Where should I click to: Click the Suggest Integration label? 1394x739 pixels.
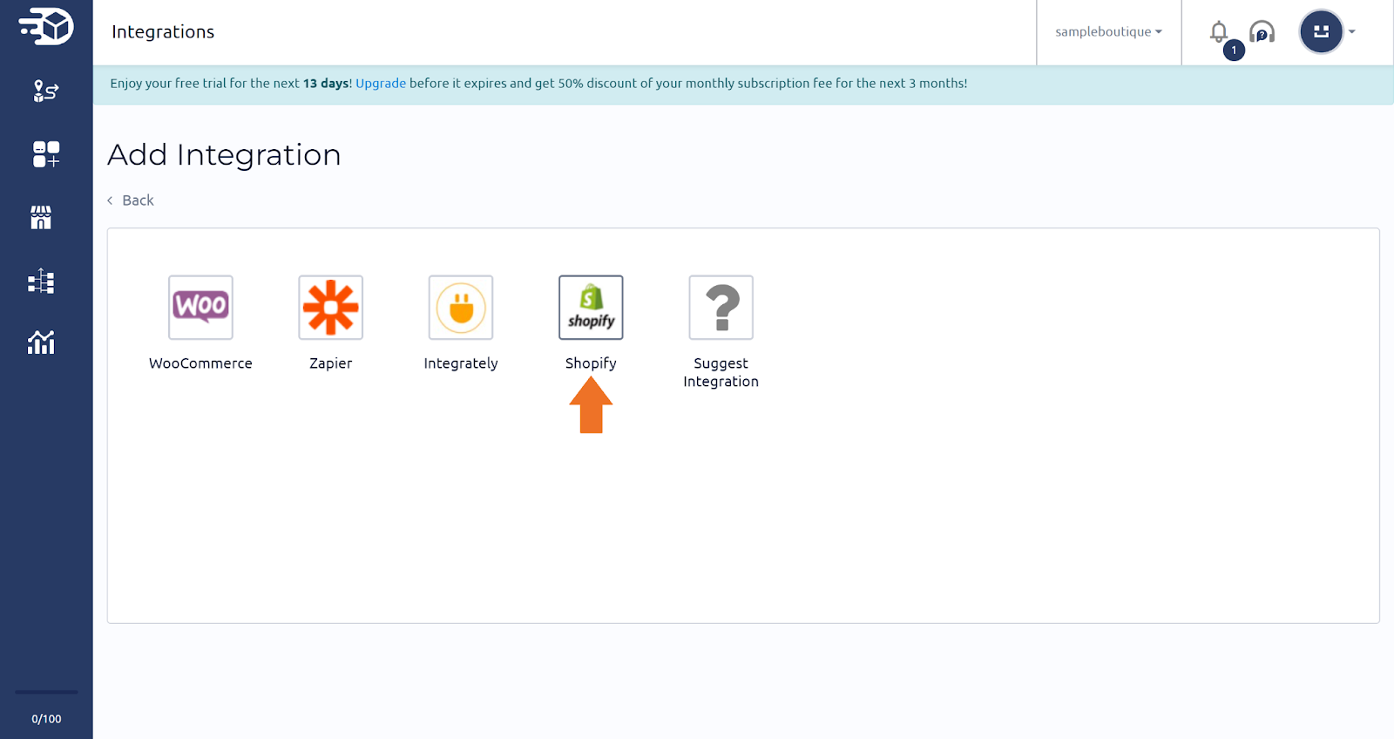click(x=721, y=372)
